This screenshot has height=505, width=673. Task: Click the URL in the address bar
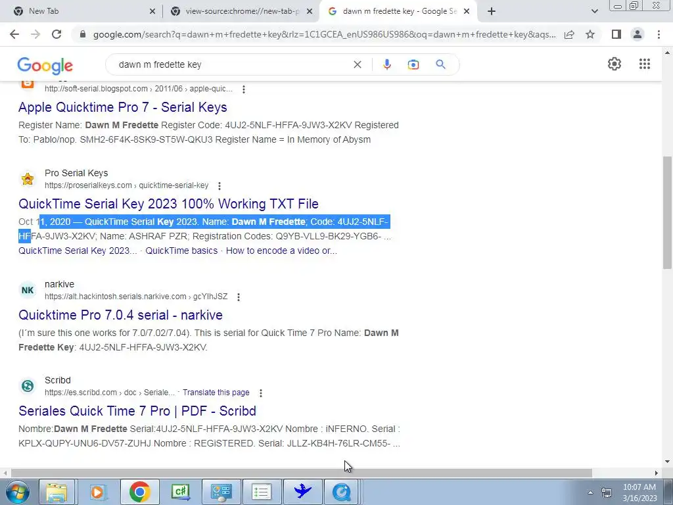tap(324, 34)
